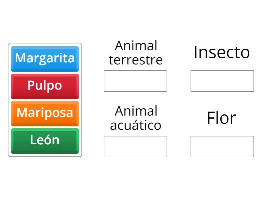Click the empty box below Flor heading

[x=222, y=146]
